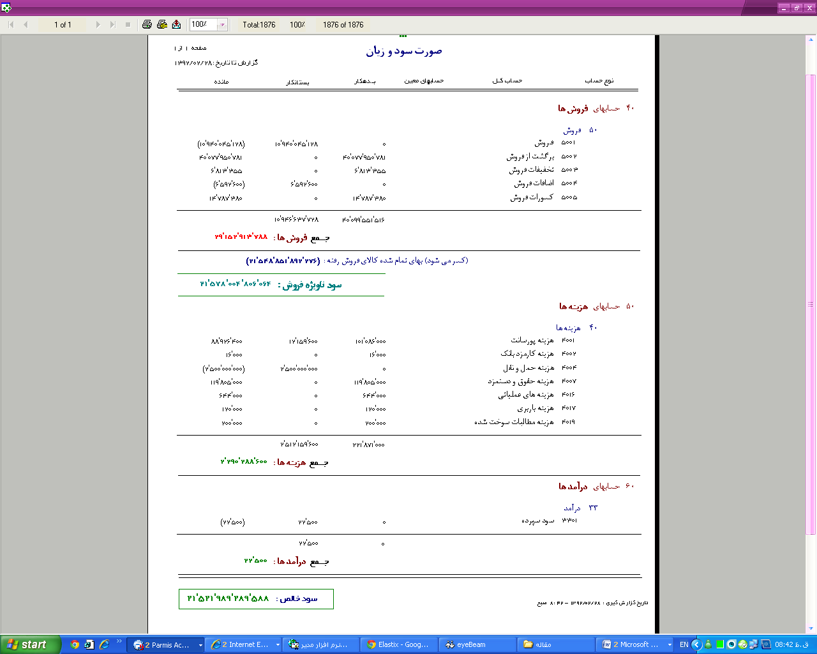Image resolution: width=817 pixels, height=654 pixels.
Task: Expand quick launch overflow chevron
Action: (119, 641)
